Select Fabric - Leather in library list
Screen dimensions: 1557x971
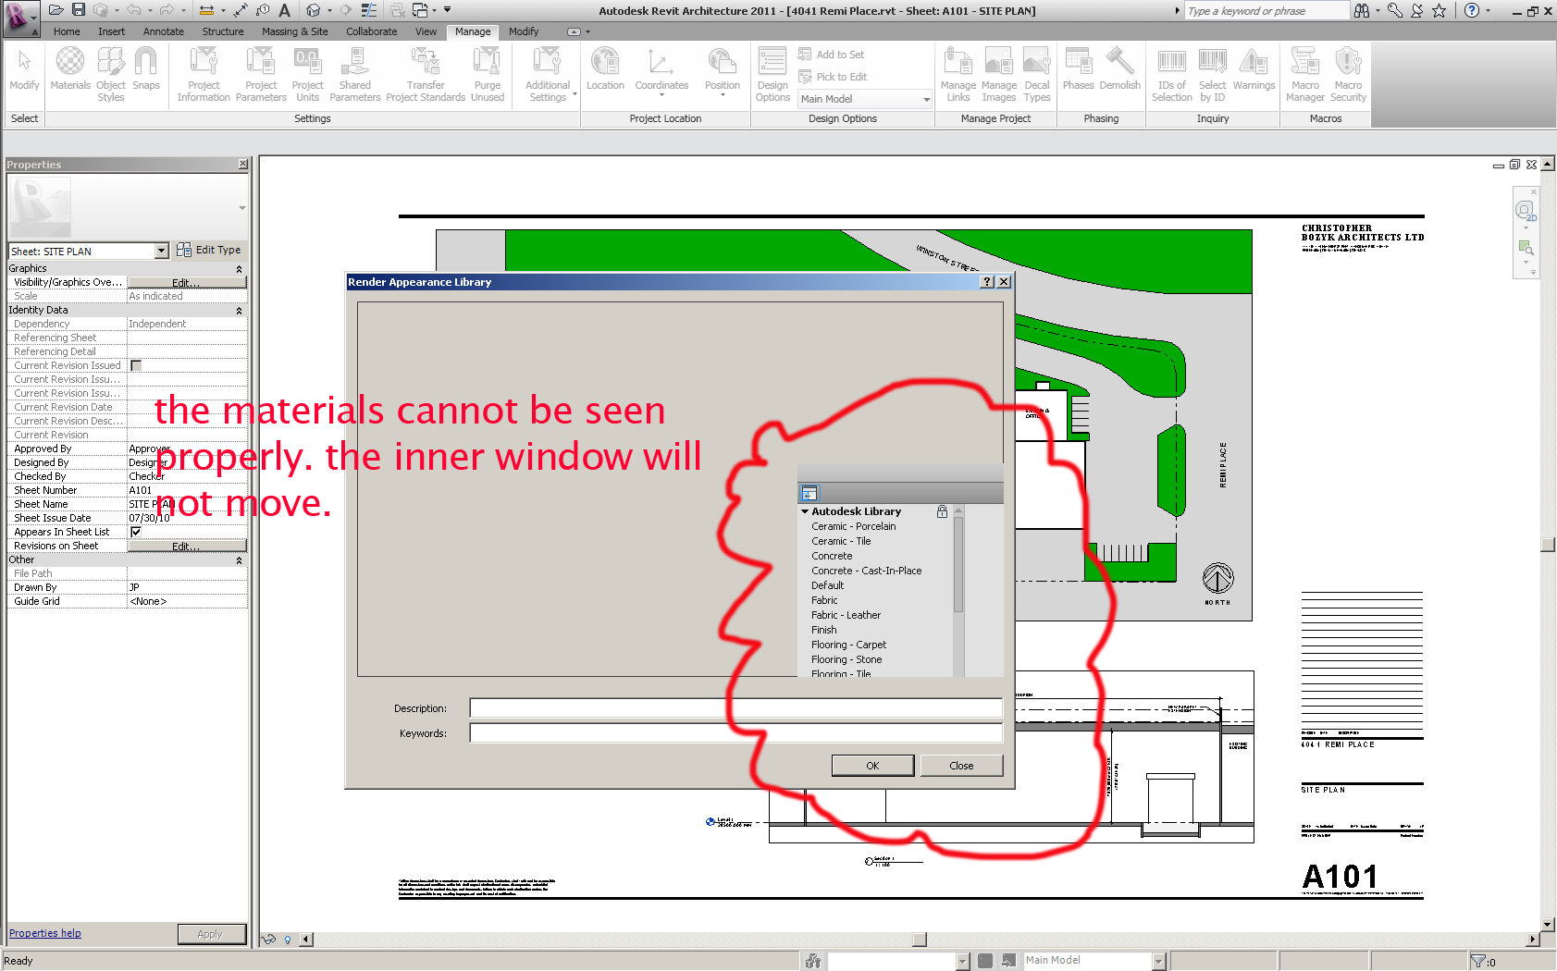846,615
